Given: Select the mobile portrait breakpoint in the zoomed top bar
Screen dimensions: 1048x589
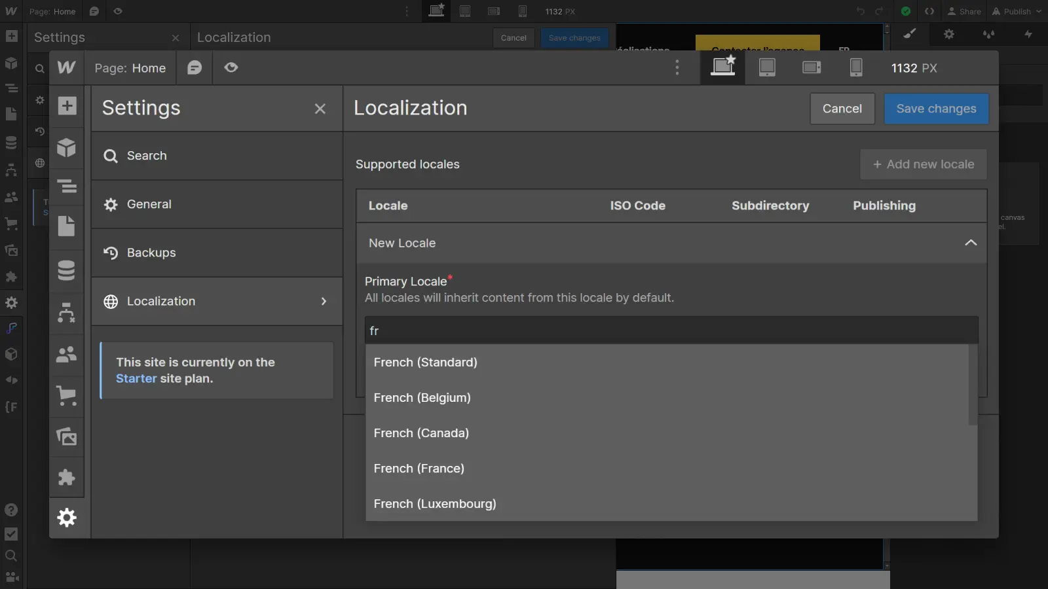Looking at the screenshot, I should pyautogui.click(x=856, y=67).
